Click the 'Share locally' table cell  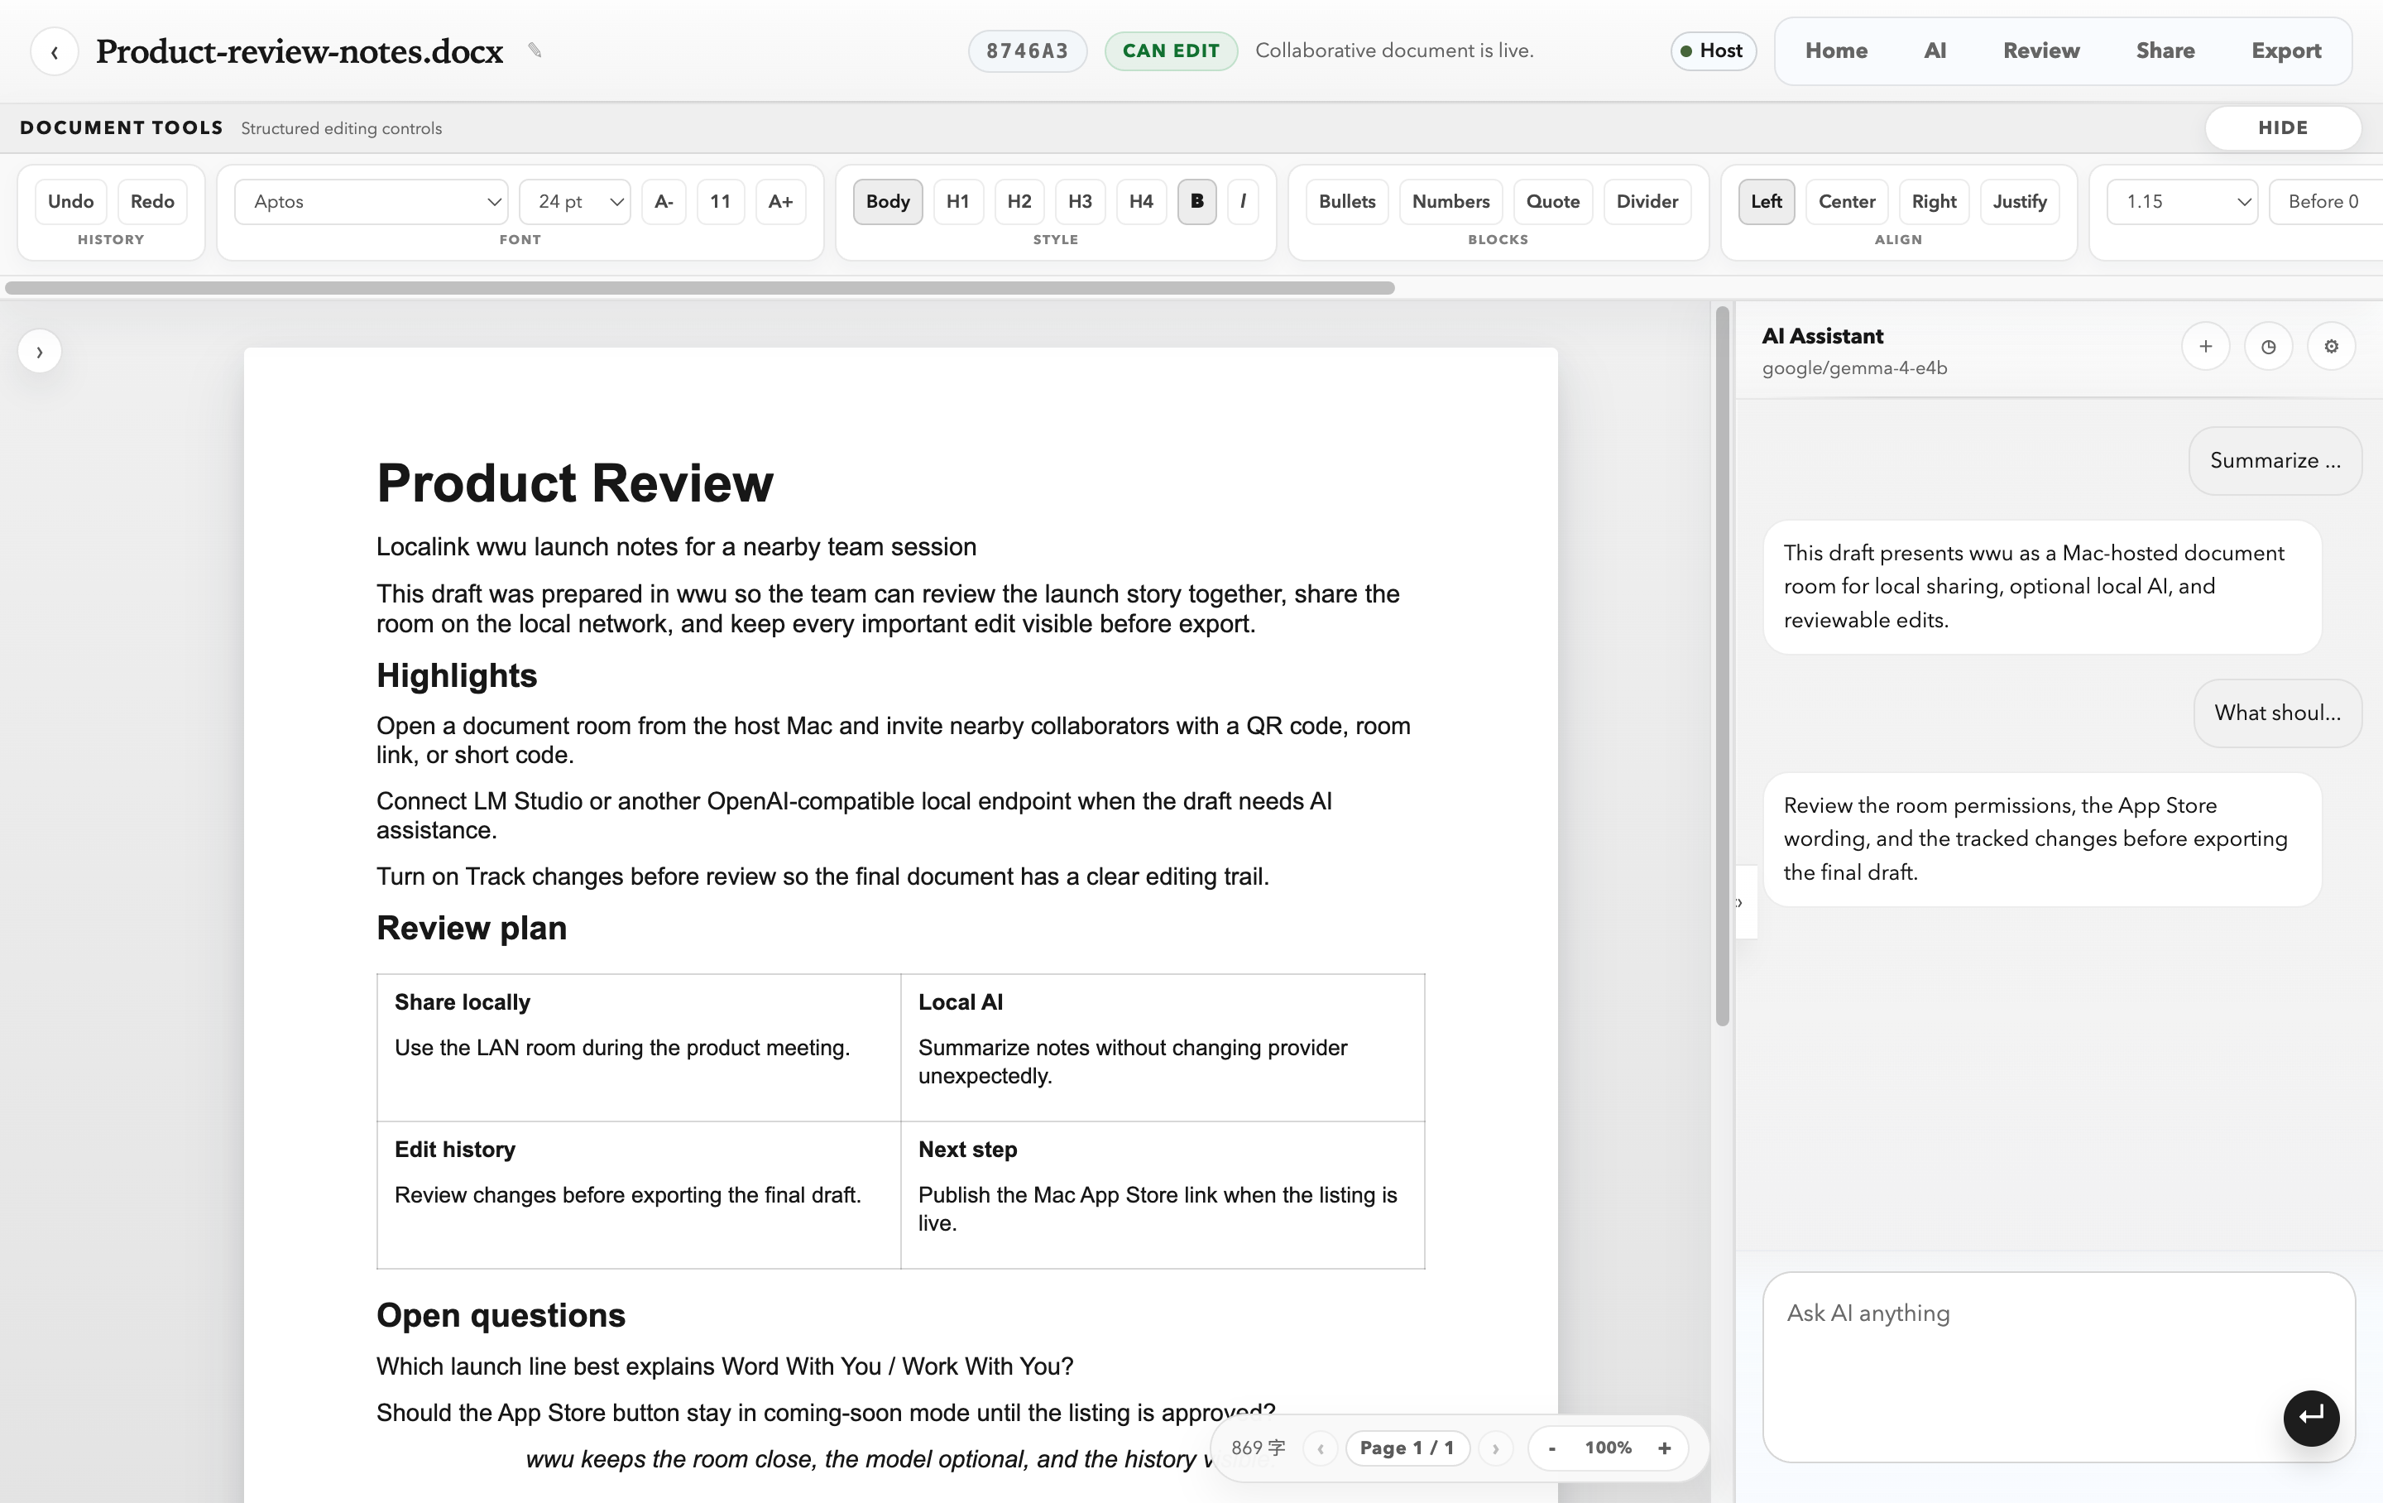638,1048
